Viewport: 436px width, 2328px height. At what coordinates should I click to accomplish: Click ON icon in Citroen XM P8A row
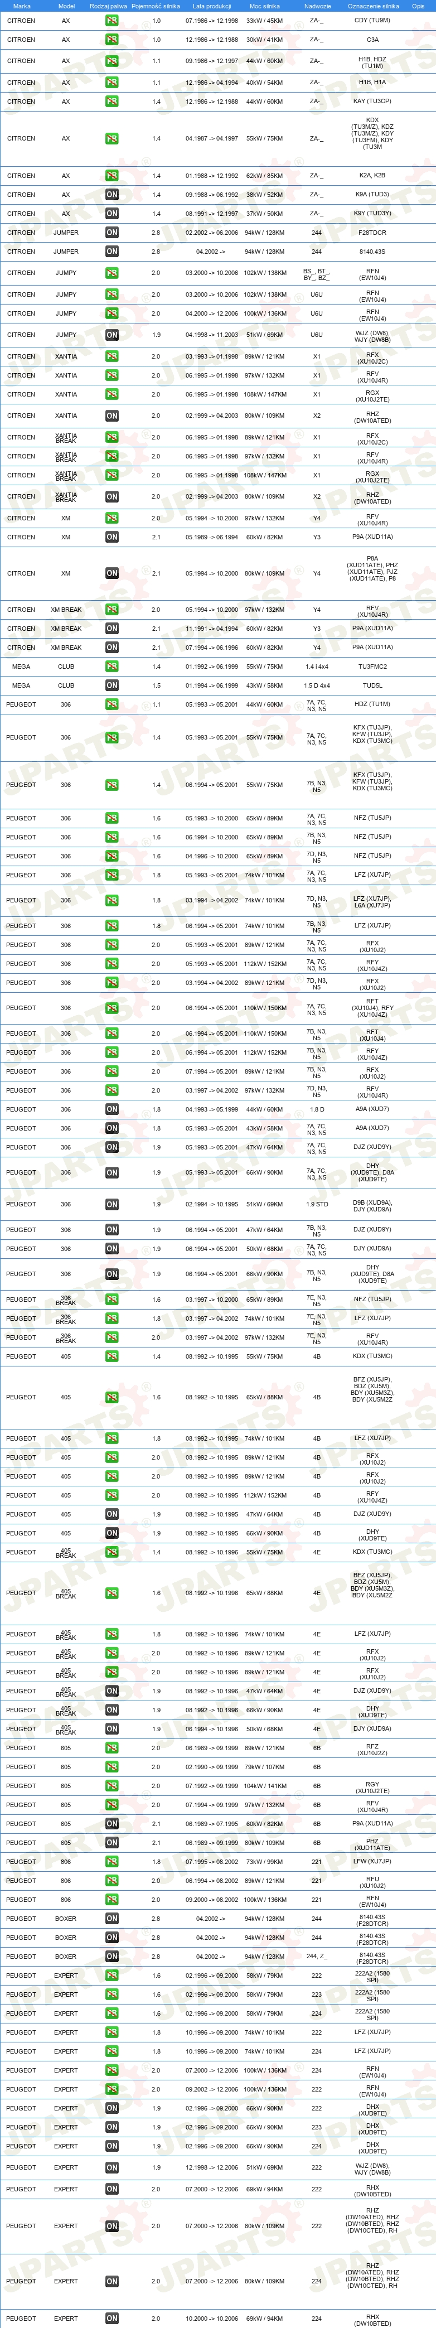point(112,573)
